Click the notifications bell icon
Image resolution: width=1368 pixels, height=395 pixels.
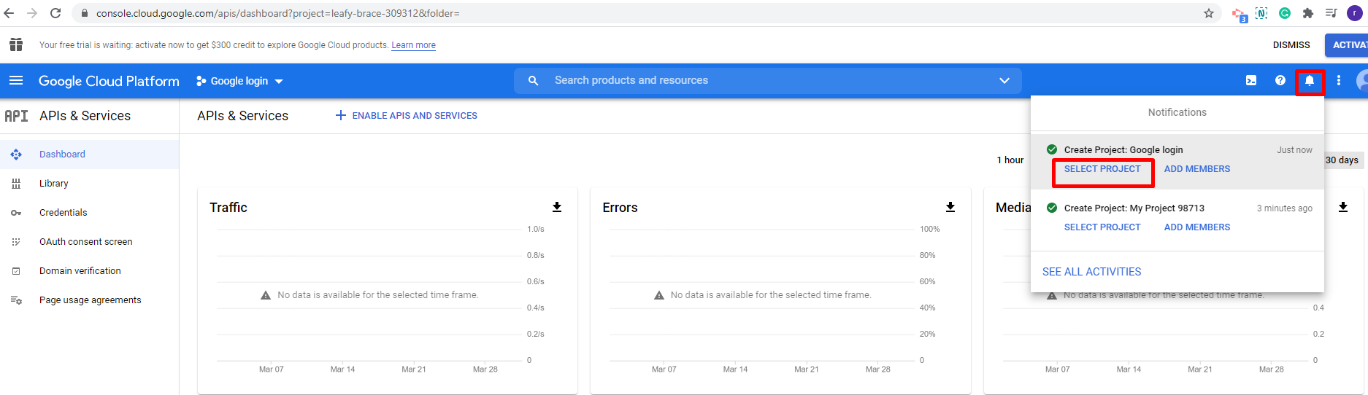[x=1310, y=81]
